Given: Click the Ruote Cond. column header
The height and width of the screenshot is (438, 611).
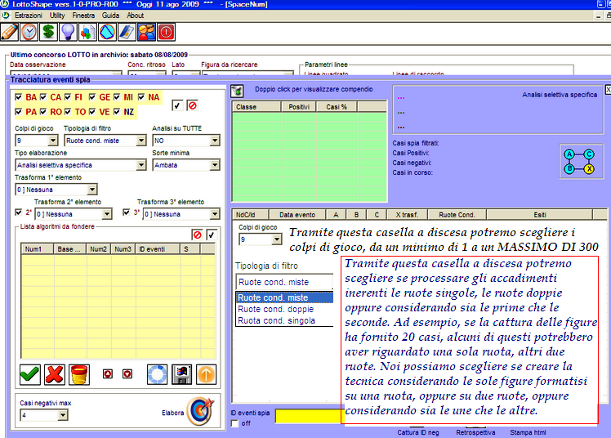Looking at the screenshot, I should (x=457, y=214).
